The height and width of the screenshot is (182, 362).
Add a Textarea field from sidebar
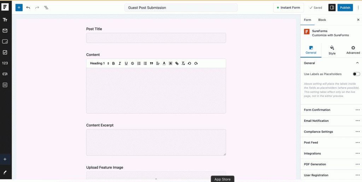point(5,41)
